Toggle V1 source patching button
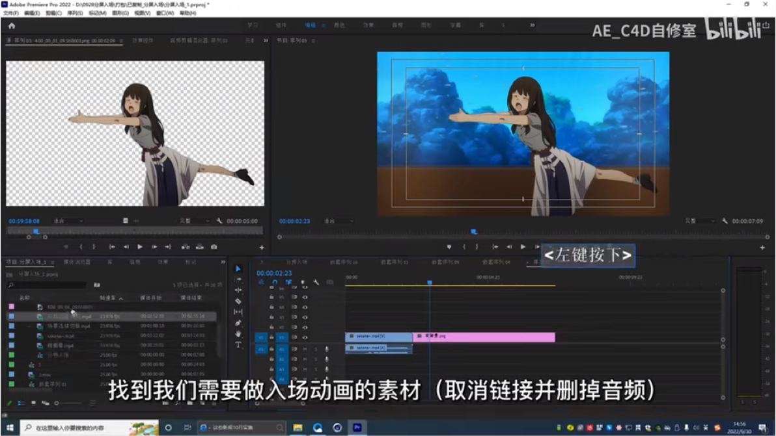Screen dimensions: 776x436 (261, 337)
